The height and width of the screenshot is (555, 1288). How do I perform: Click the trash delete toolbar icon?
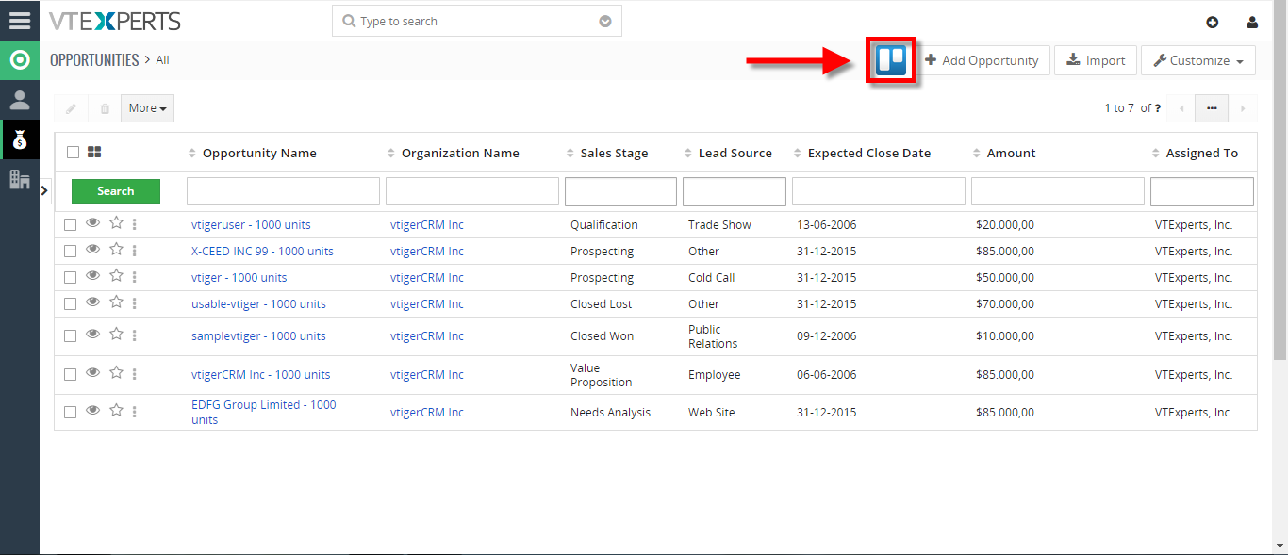(105, 108)
